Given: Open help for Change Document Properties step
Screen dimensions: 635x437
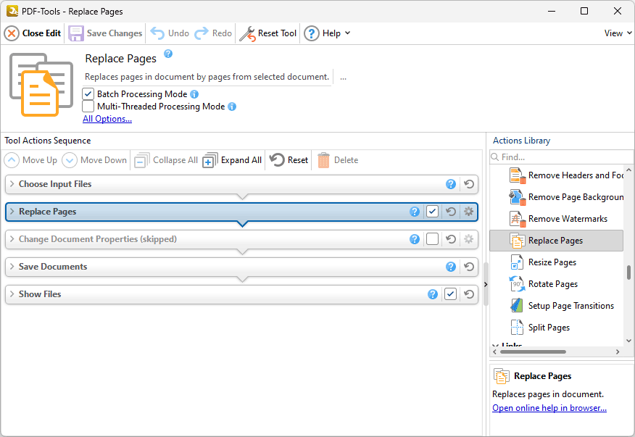Looking at the screenshot, I should click(415, 239).
